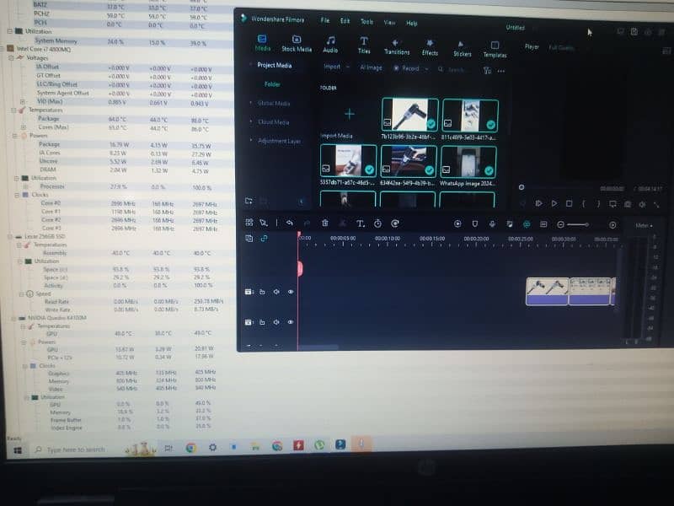Mute the upper video track speaker
Viewport: 674px width, 506px height.
click(276, 292)
